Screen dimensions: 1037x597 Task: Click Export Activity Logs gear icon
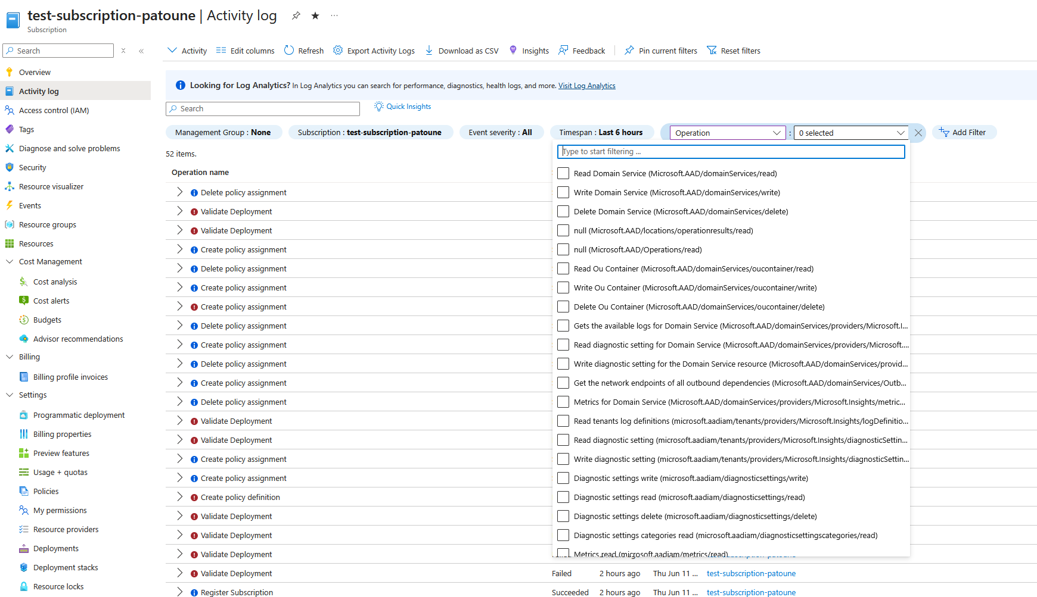pyautogui.click(x=338, y=51)
